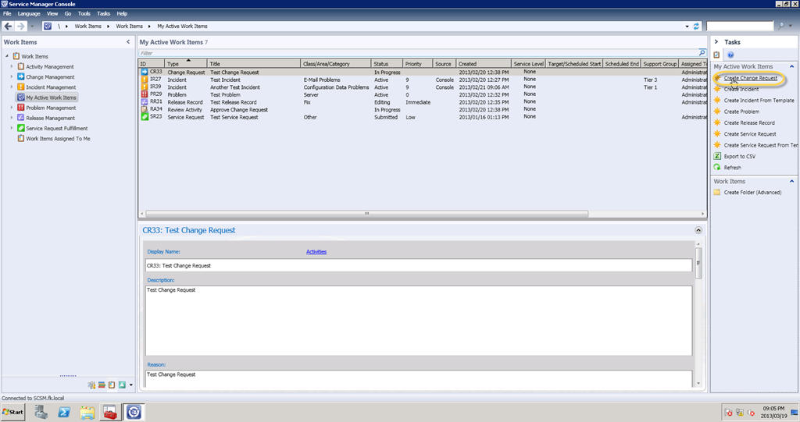Click Create Incident From Template link
Image resolution: width=800 pixels, height=422 pixels.
click(759, 101)
